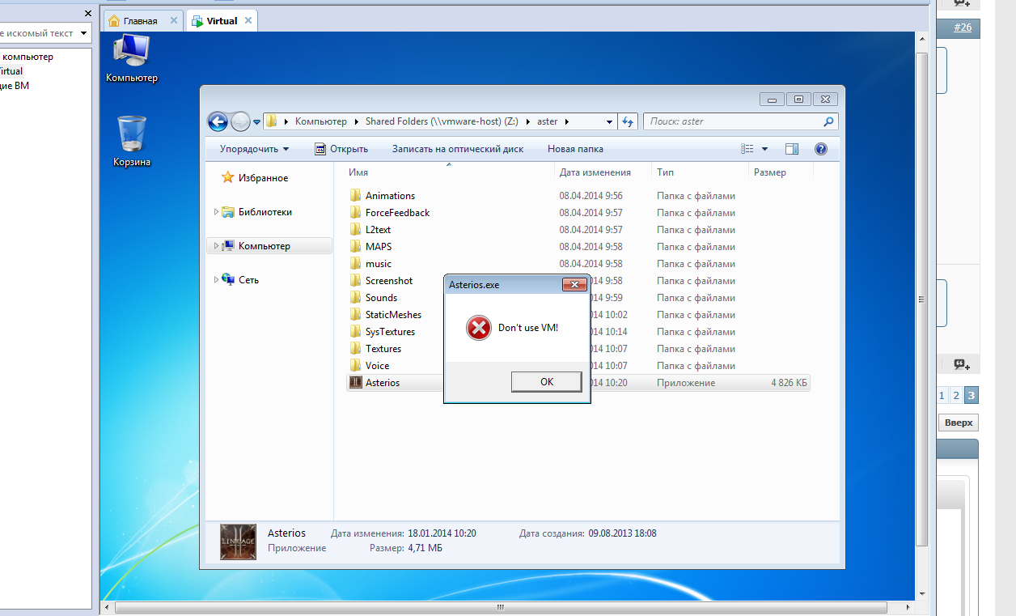This screenshot has height=616, width=1016.
Task: Switch to the 'Virtual' tab
Action: [222, 21]
